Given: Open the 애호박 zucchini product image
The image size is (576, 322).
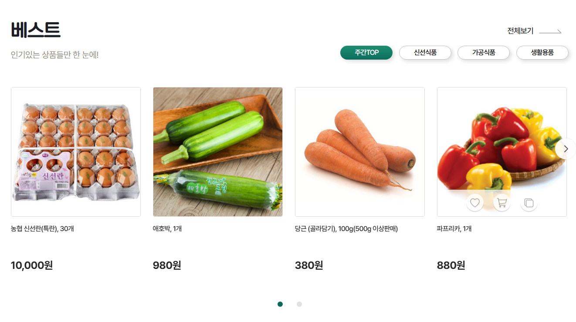Looking at the screenshot, I should [218, 152].
